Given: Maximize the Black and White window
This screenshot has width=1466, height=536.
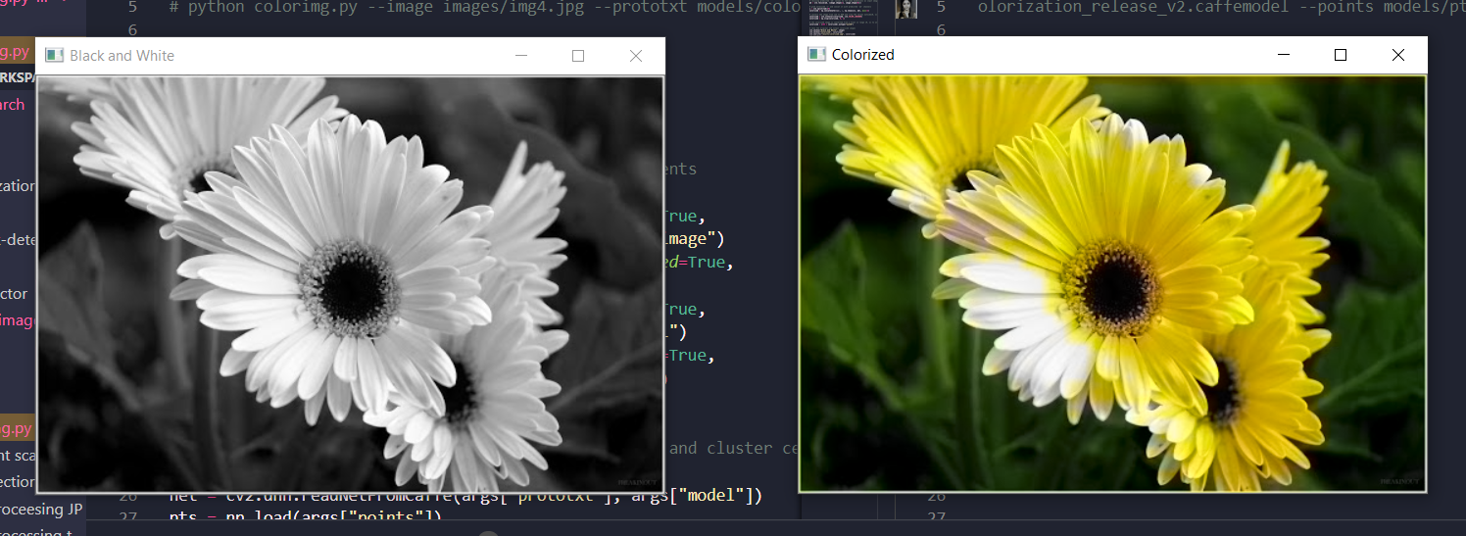Looking at the screenshot, I should pos(578,56).
